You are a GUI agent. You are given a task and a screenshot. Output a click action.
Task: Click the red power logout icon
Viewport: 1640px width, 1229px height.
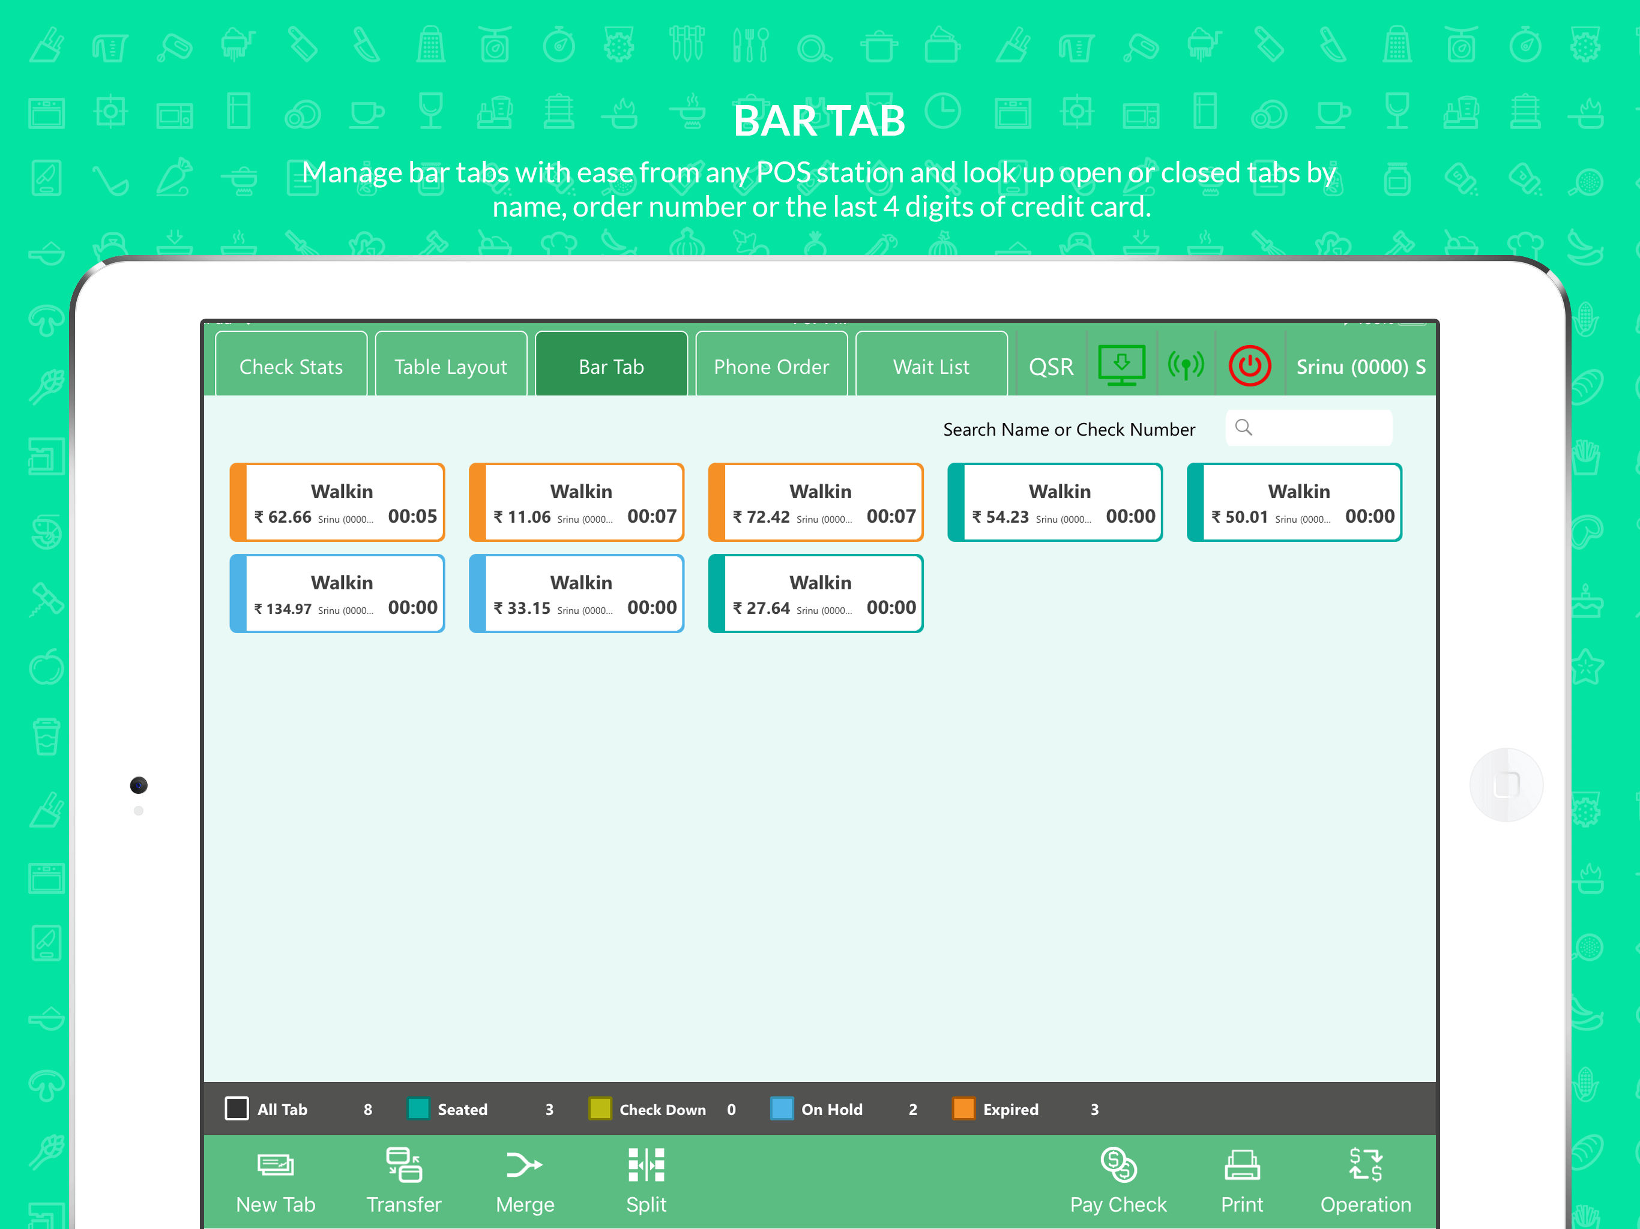pyautogui.click(x=1249, y=366)
